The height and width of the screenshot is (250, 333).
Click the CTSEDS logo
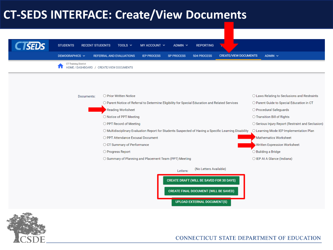pyautogui.click(x=30, y=46)
